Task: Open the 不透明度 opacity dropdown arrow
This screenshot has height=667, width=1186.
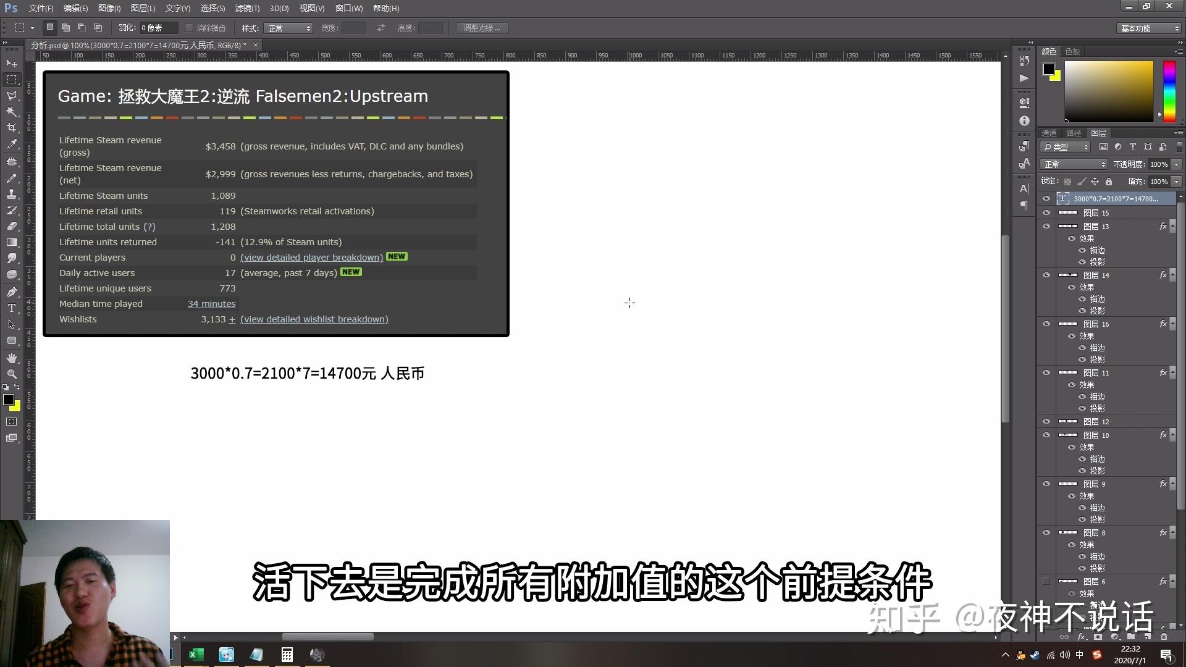Action: pyautogui.click(x=1177, y=164)
